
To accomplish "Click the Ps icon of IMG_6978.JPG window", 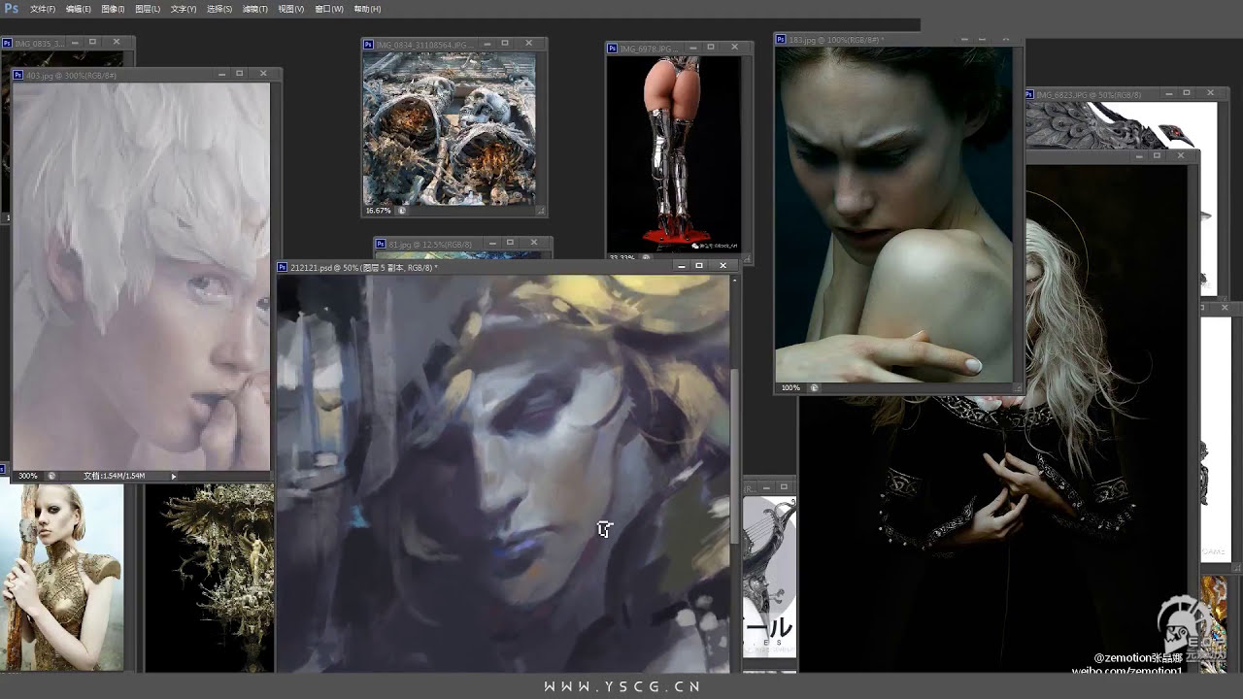I will [x=613, y=49].
